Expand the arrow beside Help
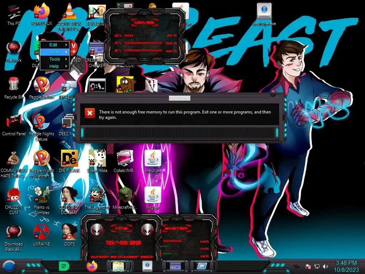The height and width of the screenshot is (274, 365). click(x=66, y=66)
